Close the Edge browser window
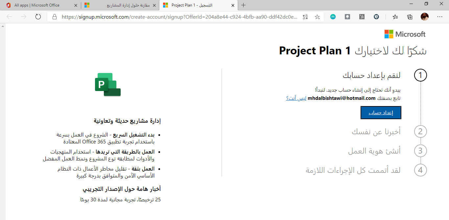449x220 pixels. (441, 4)
